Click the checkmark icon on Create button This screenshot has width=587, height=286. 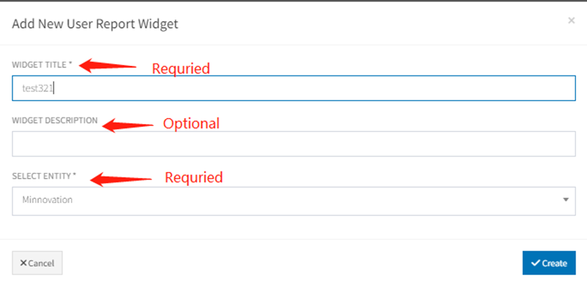pos(535,263)
